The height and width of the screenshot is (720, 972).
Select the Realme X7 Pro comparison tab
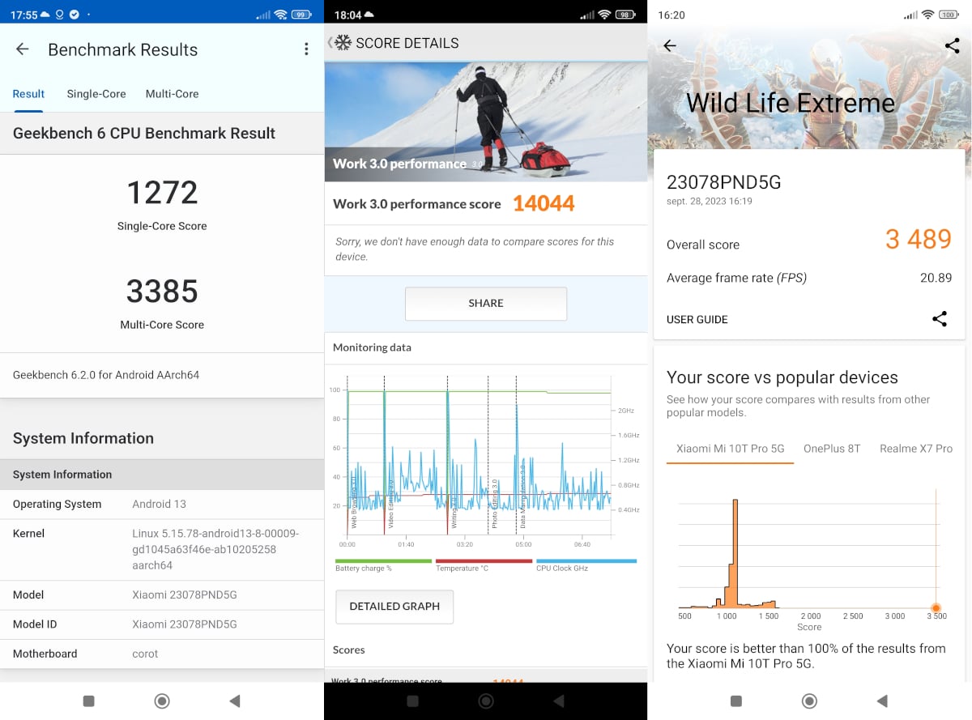(916, 449)
